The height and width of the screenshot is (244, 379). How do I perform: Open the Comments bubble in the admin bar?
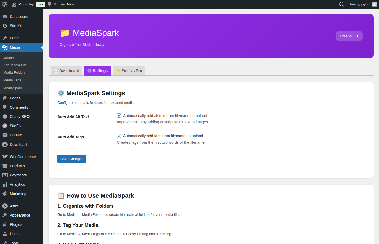tap(50, 4)
